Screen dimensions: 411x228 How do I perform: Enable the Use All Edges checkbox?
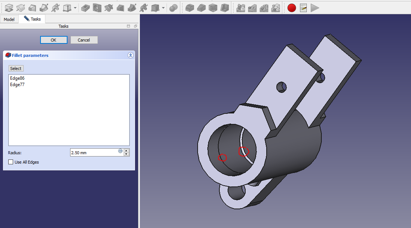(x=11, y=162)
